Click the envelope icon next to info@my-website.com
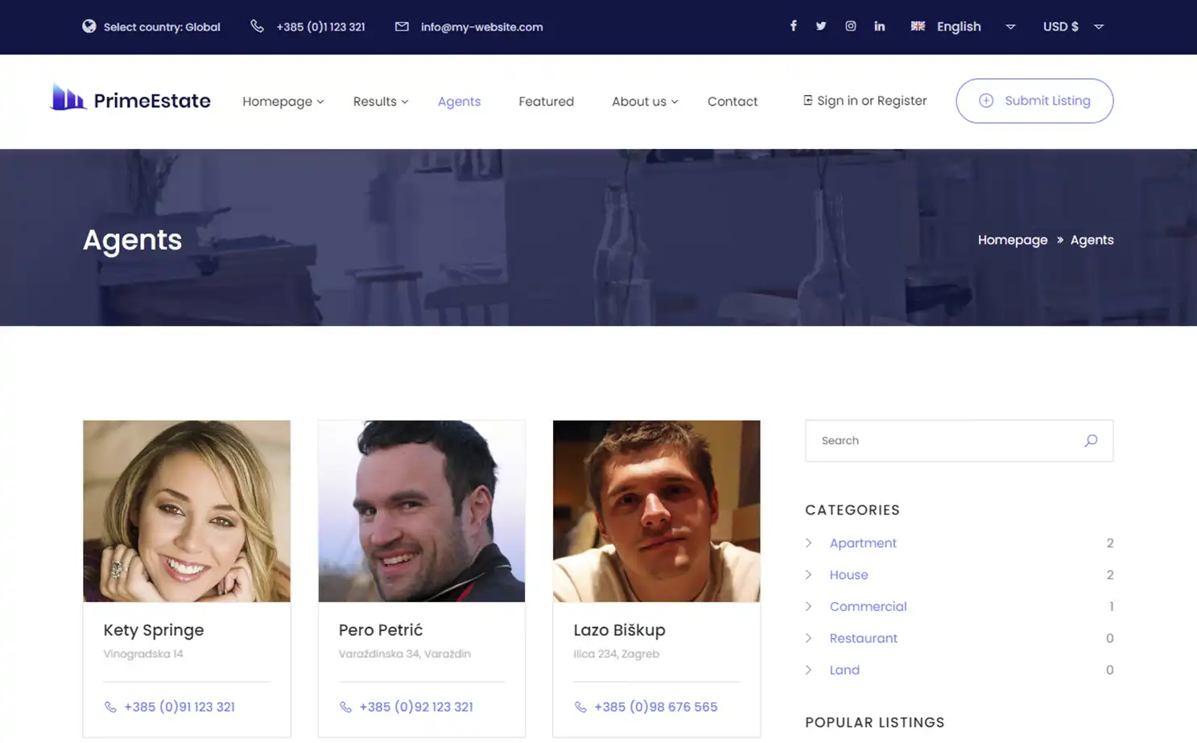This screenshot has width=1197, height=743. coord(402,26)
